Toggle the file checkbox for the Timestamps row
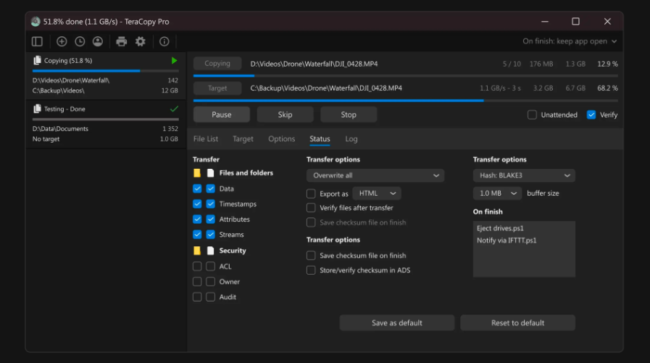Screen dimensions: 650x363 (211, 204)
